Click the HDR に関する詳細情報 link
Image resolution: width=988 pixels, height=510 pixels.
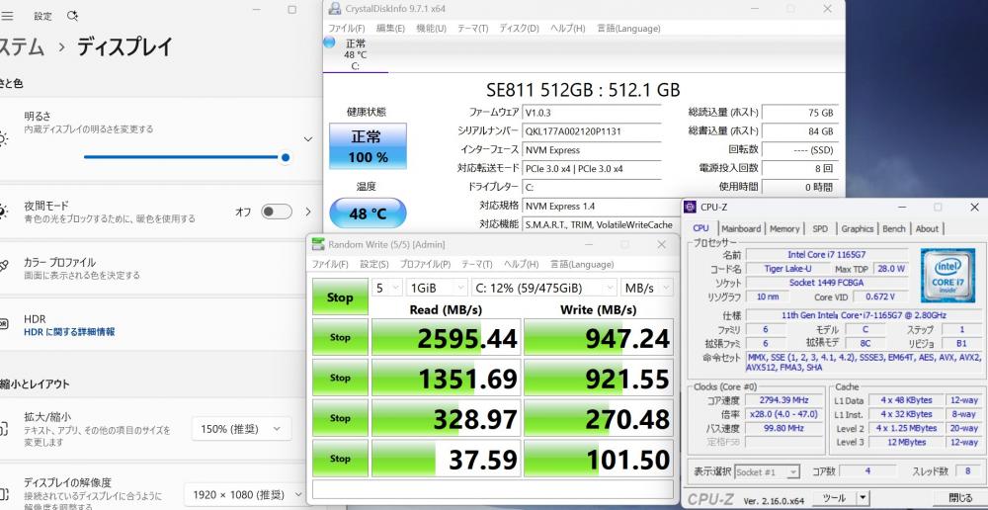pos(69,332)
